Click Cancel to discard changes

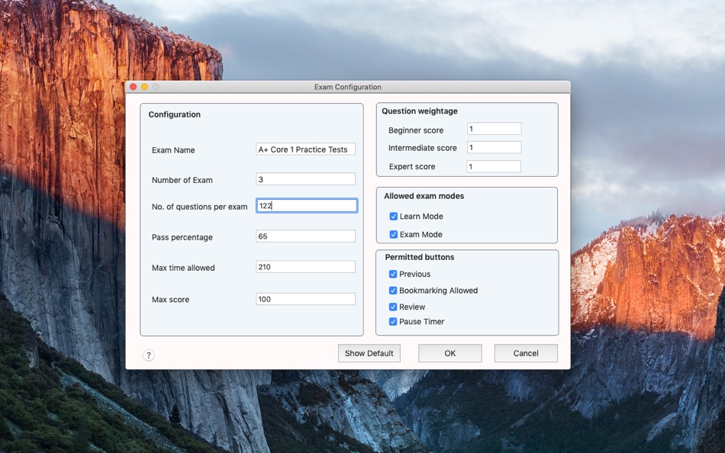click(x=526, y=353)
